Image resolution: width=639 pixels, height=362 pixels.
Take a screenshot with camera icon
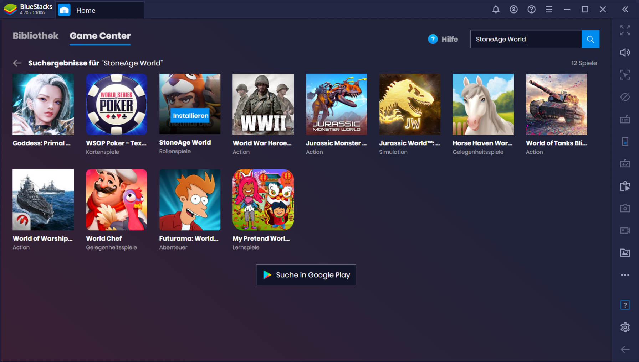625,208
